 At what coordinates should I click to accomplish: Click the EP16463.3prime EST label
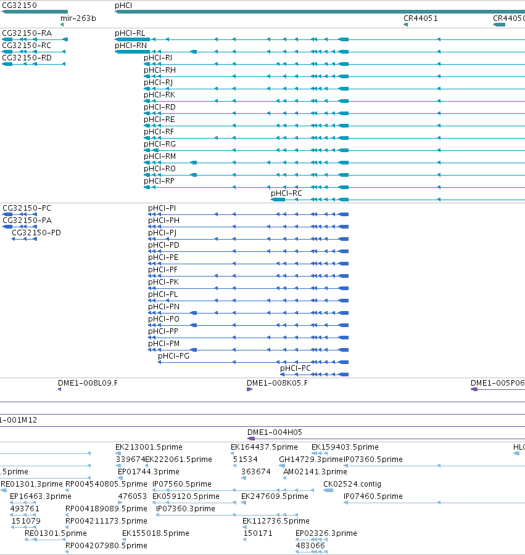(41, 496)
